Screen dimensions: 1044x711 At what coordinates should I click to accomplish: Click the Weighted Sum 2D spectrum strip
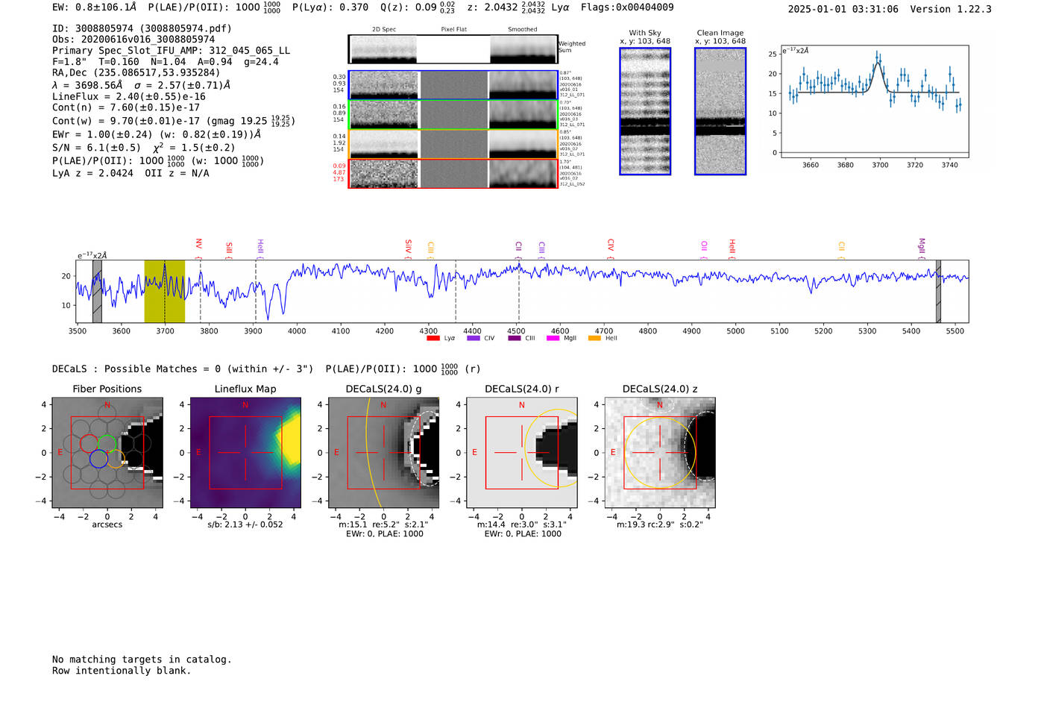[x=453, y=49]
